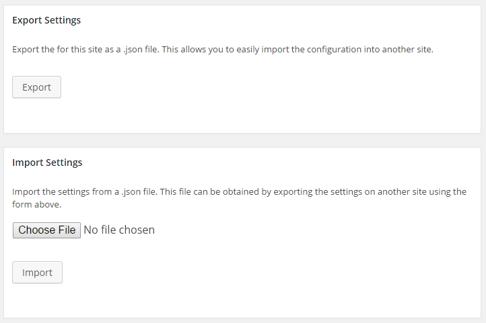Select the Export Settings heading
Image resolution: width=486 pixels, height=323 pixels.
click(x=46, y=20)
